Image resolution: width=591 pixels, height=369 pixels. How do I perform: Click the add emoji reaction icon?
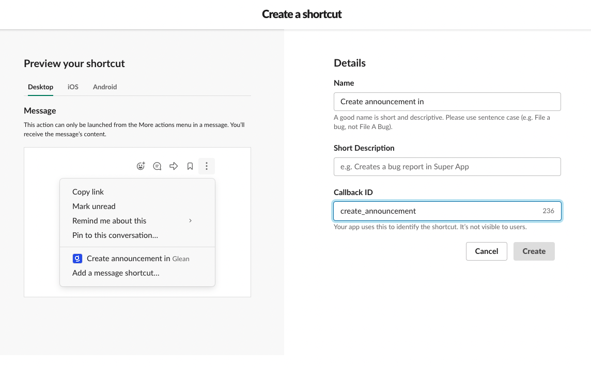tap(141, 166)
